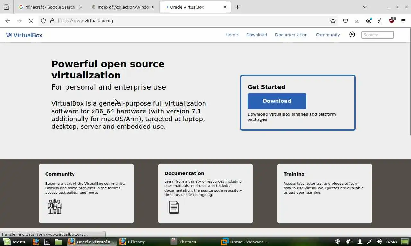Click the Community people icon
Viewport: 411px width, 246px height.
(x=55, y=207)
